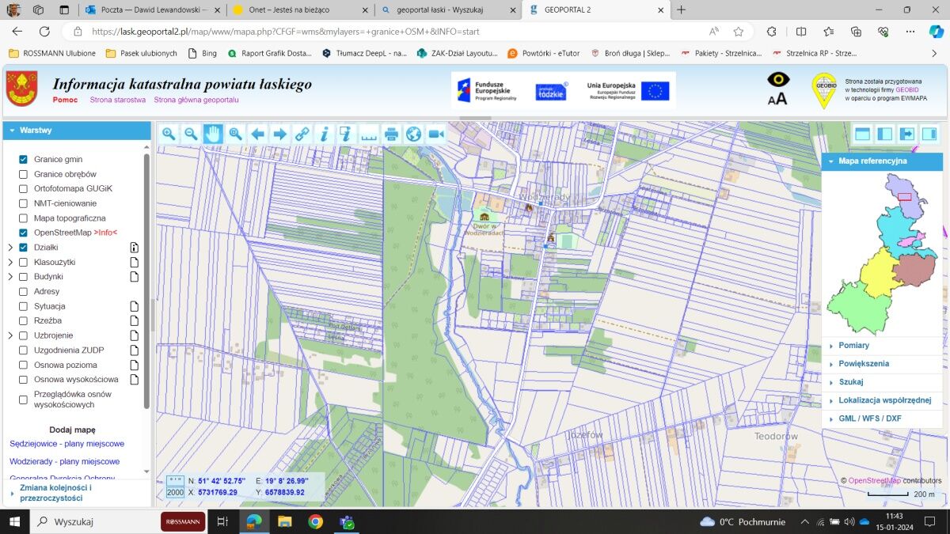Expand the Pomiary panel section

[x=853, y=346]
